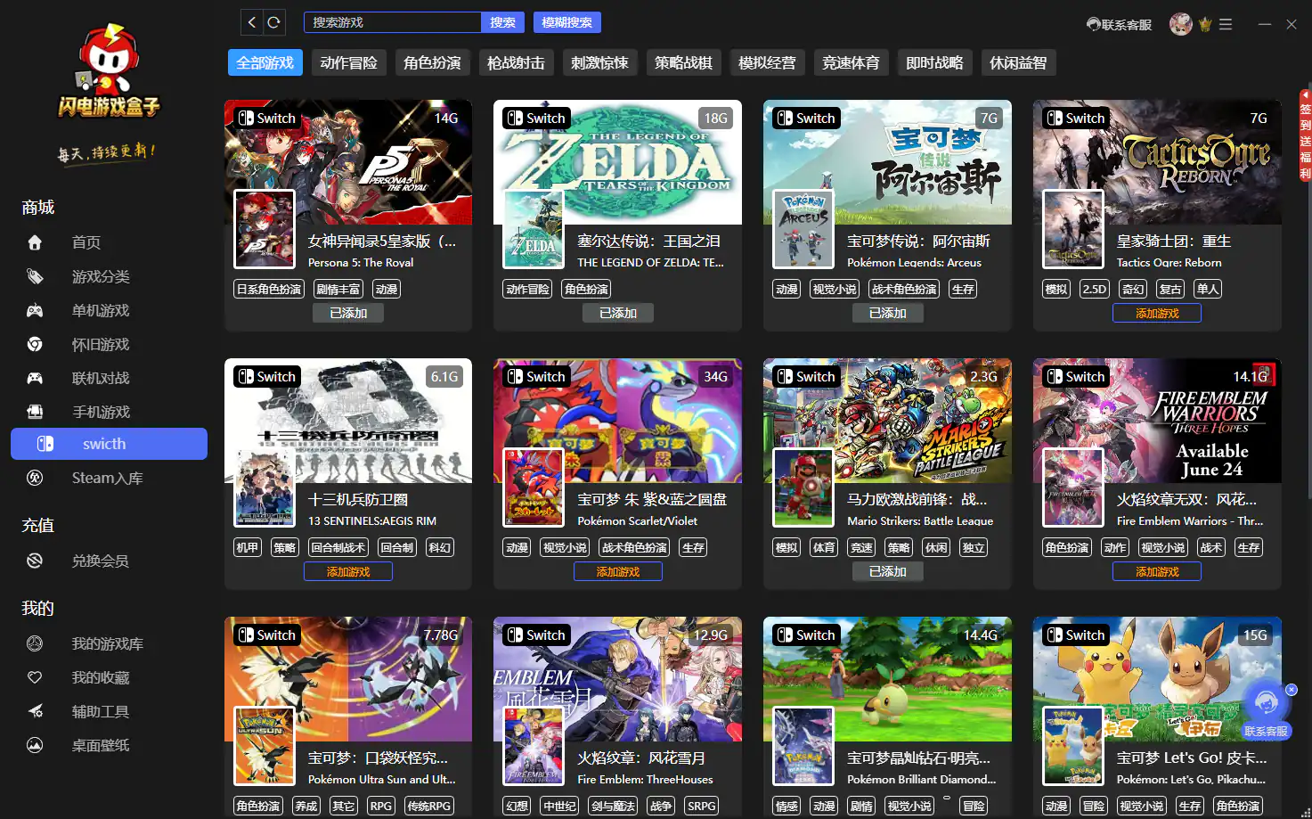Open Steam入库 in sidebar

pos(109,478)
